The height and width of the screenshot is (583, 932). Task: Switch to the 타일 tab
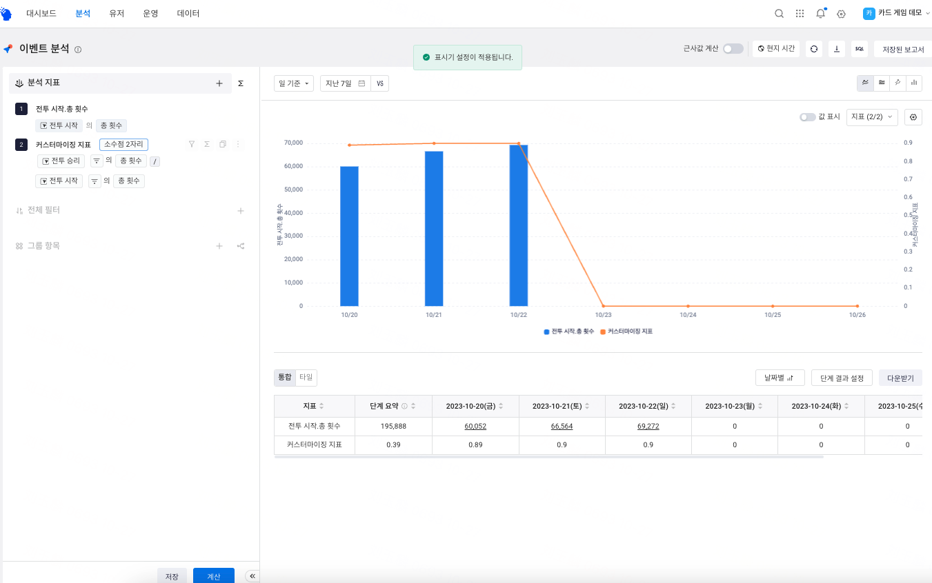point(306,378)
